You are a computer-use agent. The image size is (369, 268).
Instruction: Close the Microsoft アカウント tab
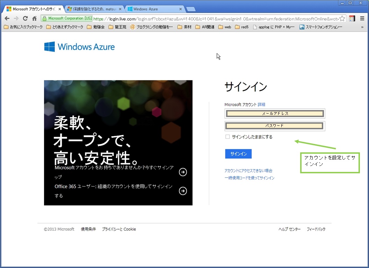59,9
